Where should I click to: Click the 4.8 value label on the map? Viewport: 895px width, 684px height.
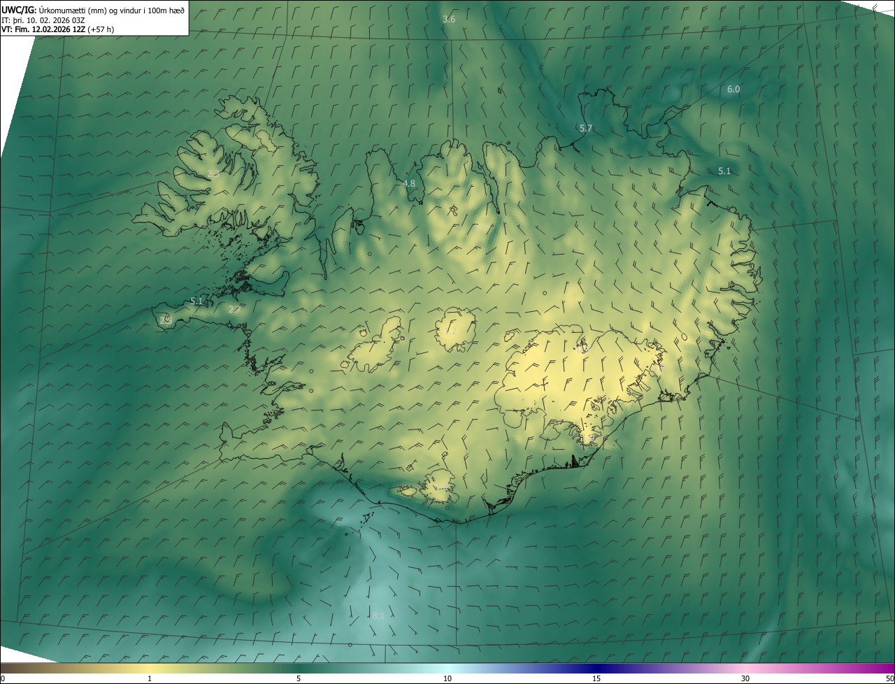[x=409, y=183]
